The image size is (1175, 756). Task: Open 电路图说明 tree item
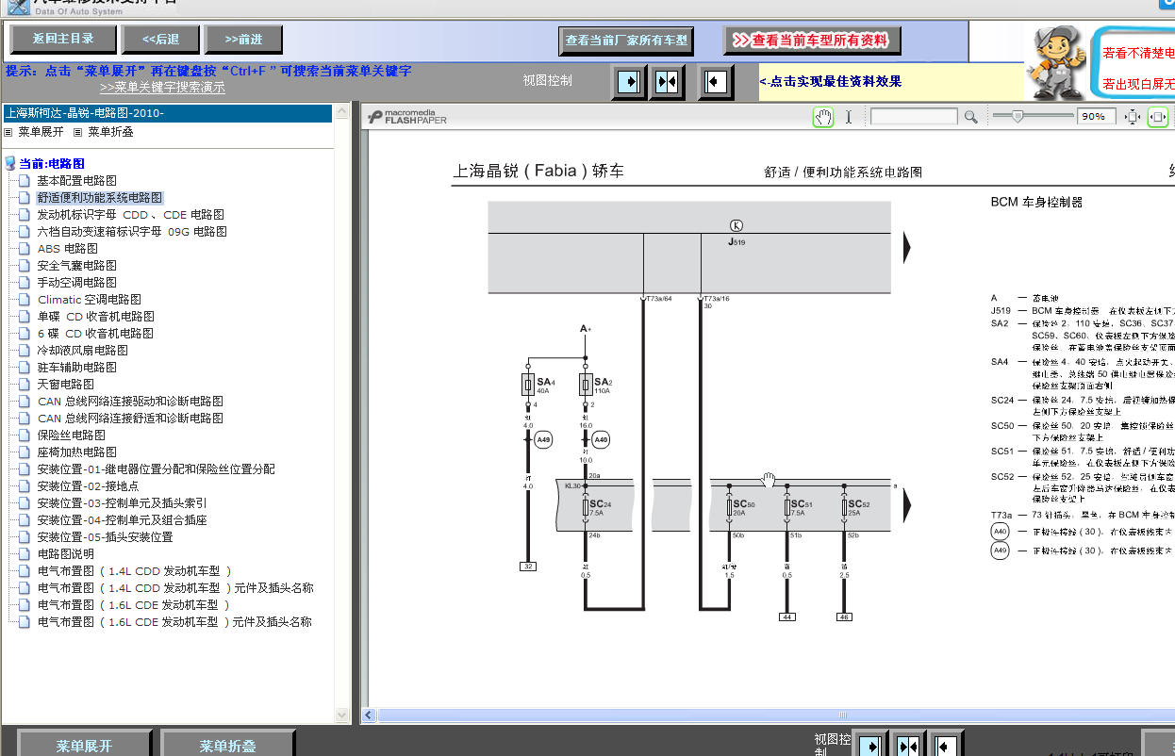tap(66, 554)
